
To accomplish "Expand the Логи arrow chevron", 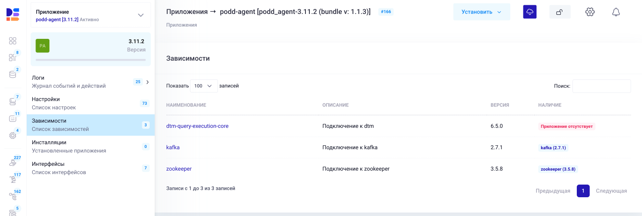I will (x=147, y=82).
